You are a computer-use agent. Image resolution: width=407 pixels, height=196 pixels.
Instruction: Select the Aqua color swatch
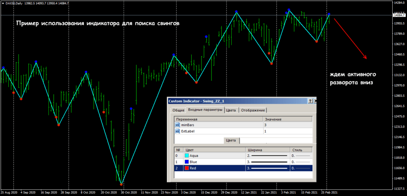point(186,156)
